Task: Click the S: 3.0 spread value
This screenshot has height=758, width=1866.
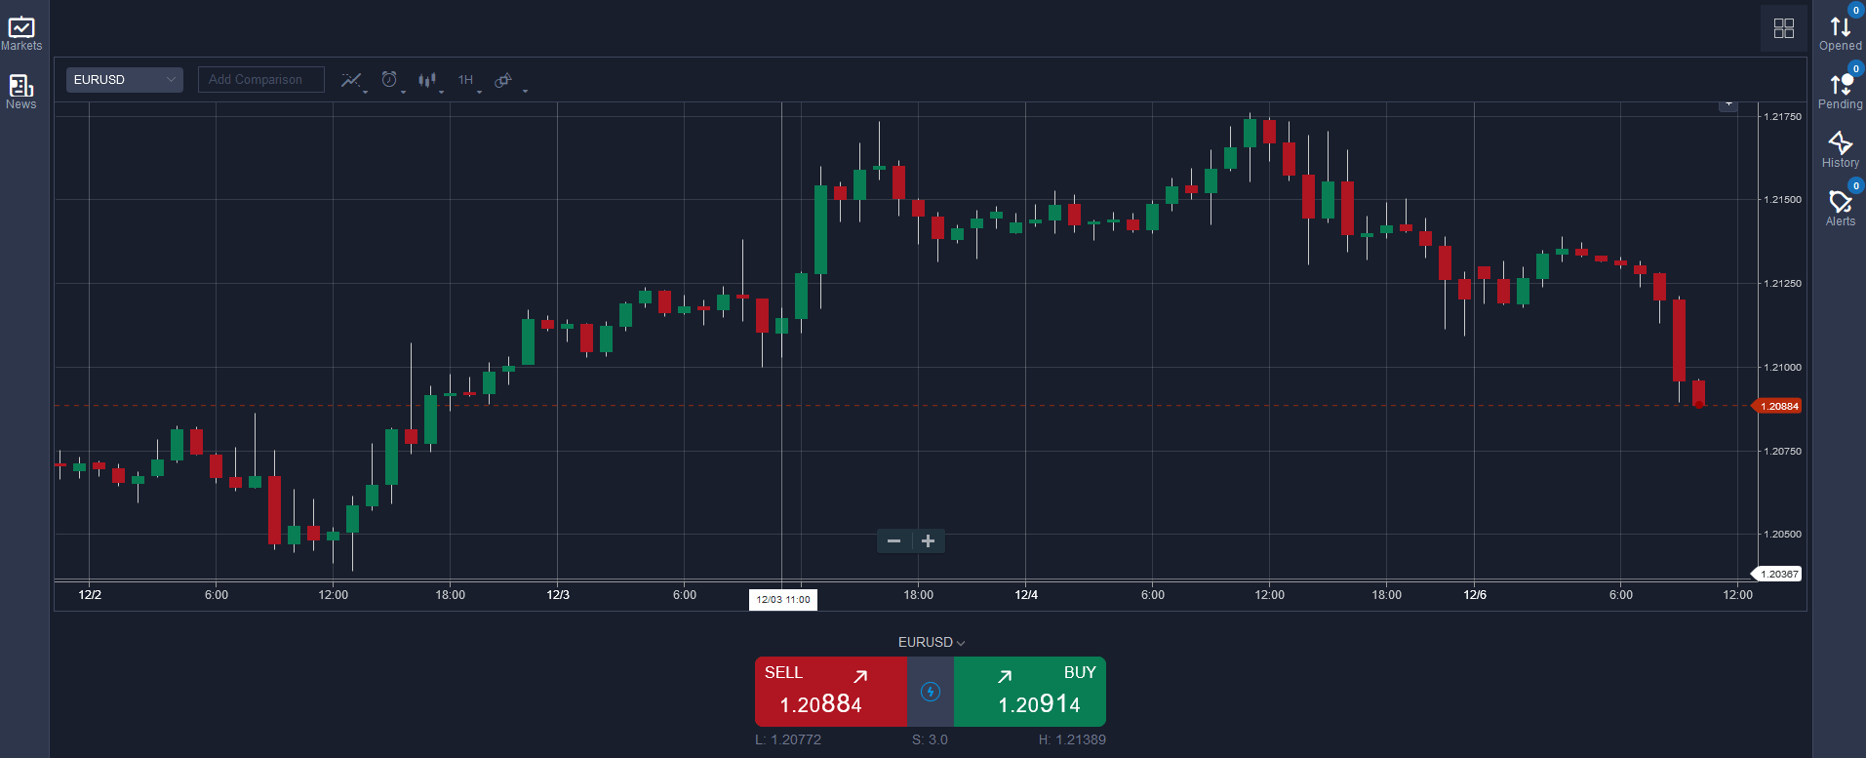Action: pyautogui.click(x=930, y=739)
